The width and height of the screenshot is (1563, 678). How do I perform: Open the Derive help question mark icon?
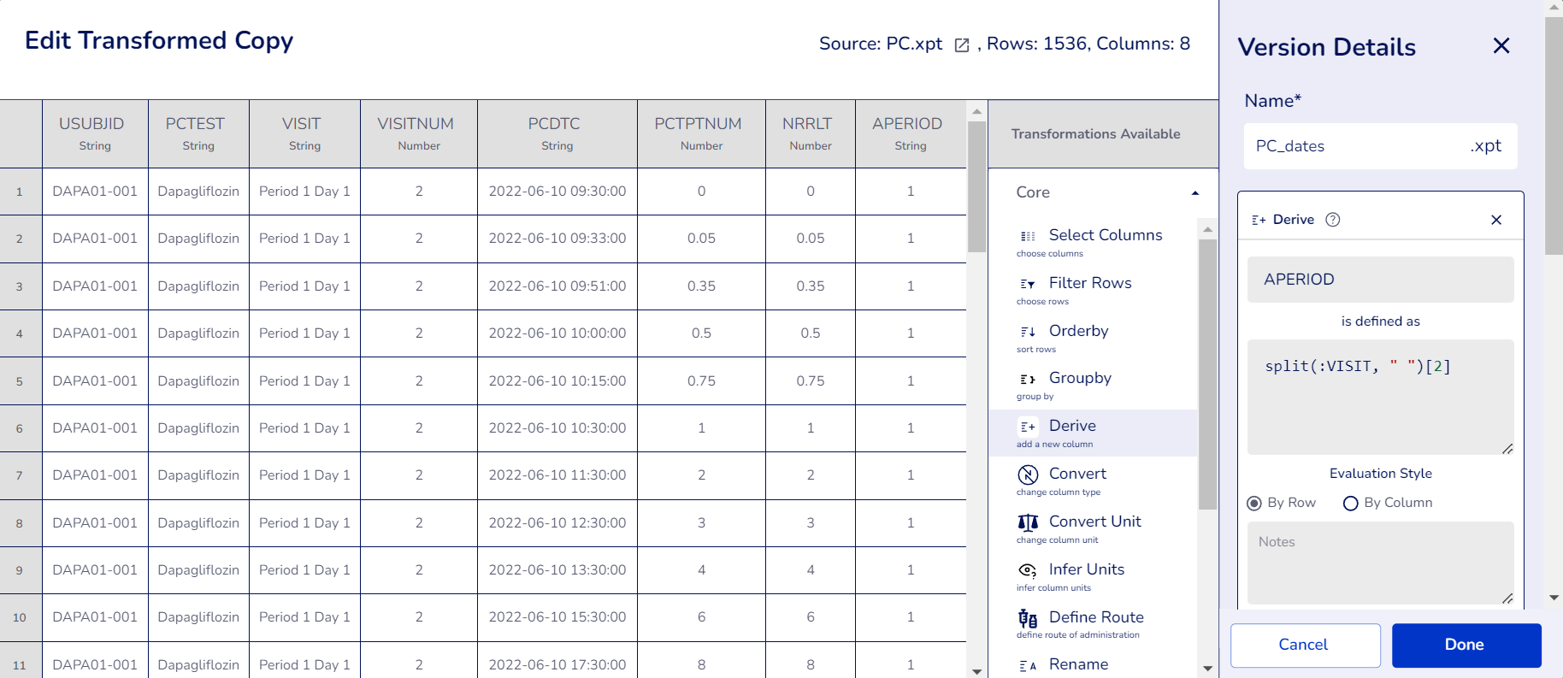pyautogui.click(x=1332, y=220)
